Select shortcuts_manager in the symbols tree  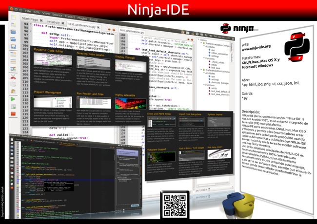220,83
